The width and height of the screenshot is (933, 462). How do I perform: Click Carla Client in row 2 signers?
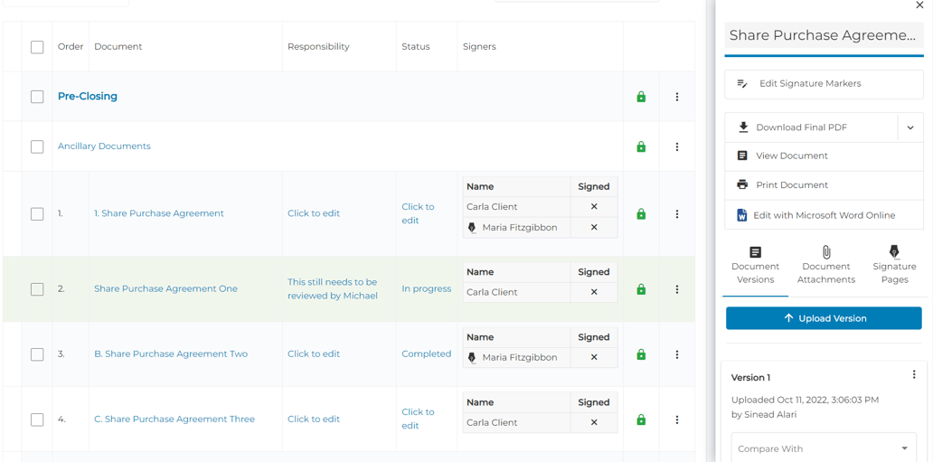tap(492, 292)
